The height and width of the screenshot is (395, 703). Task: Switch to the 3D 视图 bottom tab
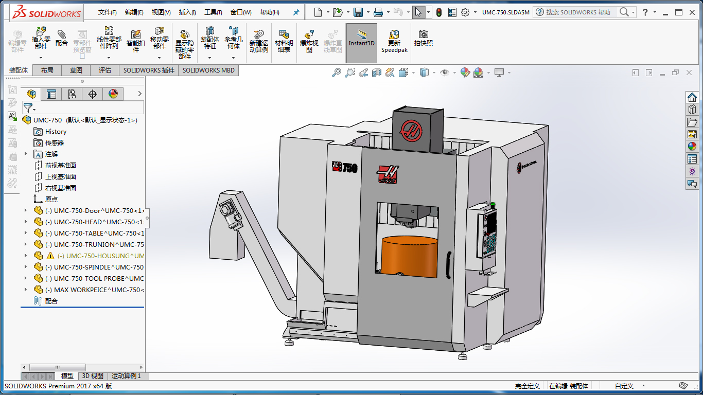93,376
